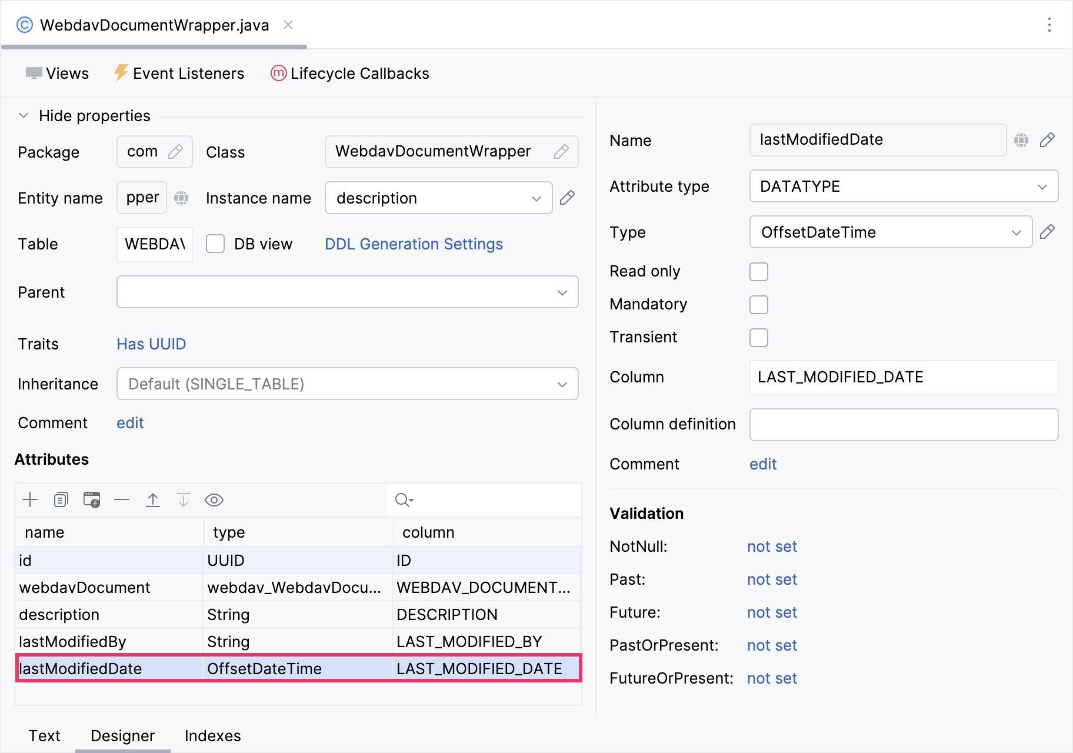Image resolution: width=1073 pixels, height=753 pixels.
Task: Expand the Attribute type dropdown
Action: click(x=1041, y=186)
